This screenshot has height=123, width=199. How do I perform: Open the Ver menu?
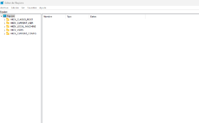click(x=23, y=8)
